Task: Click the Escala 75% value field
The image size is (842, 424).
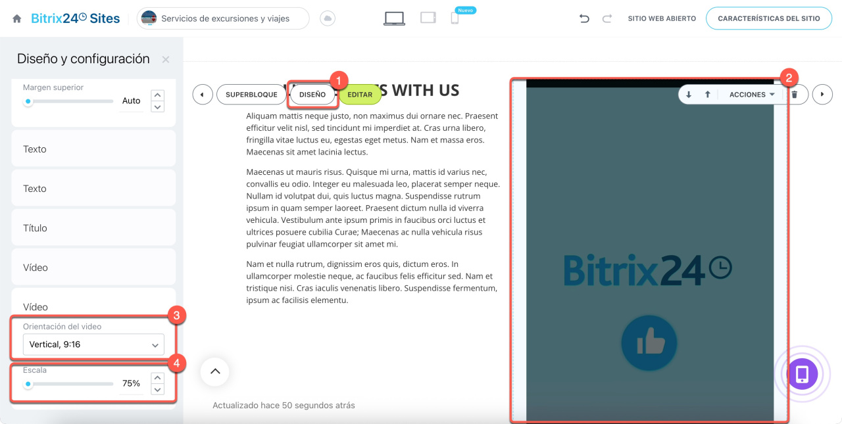Action: click(x=131, y=384)
